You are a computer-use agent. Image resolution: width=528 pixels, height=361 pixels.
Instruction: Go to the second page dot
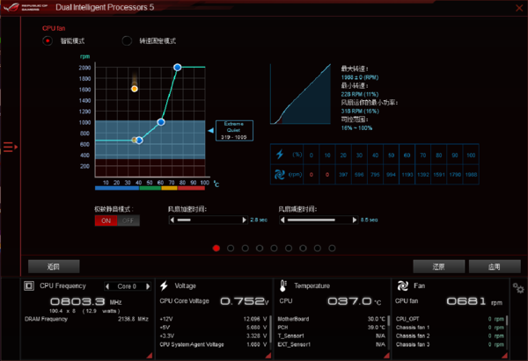231,248
